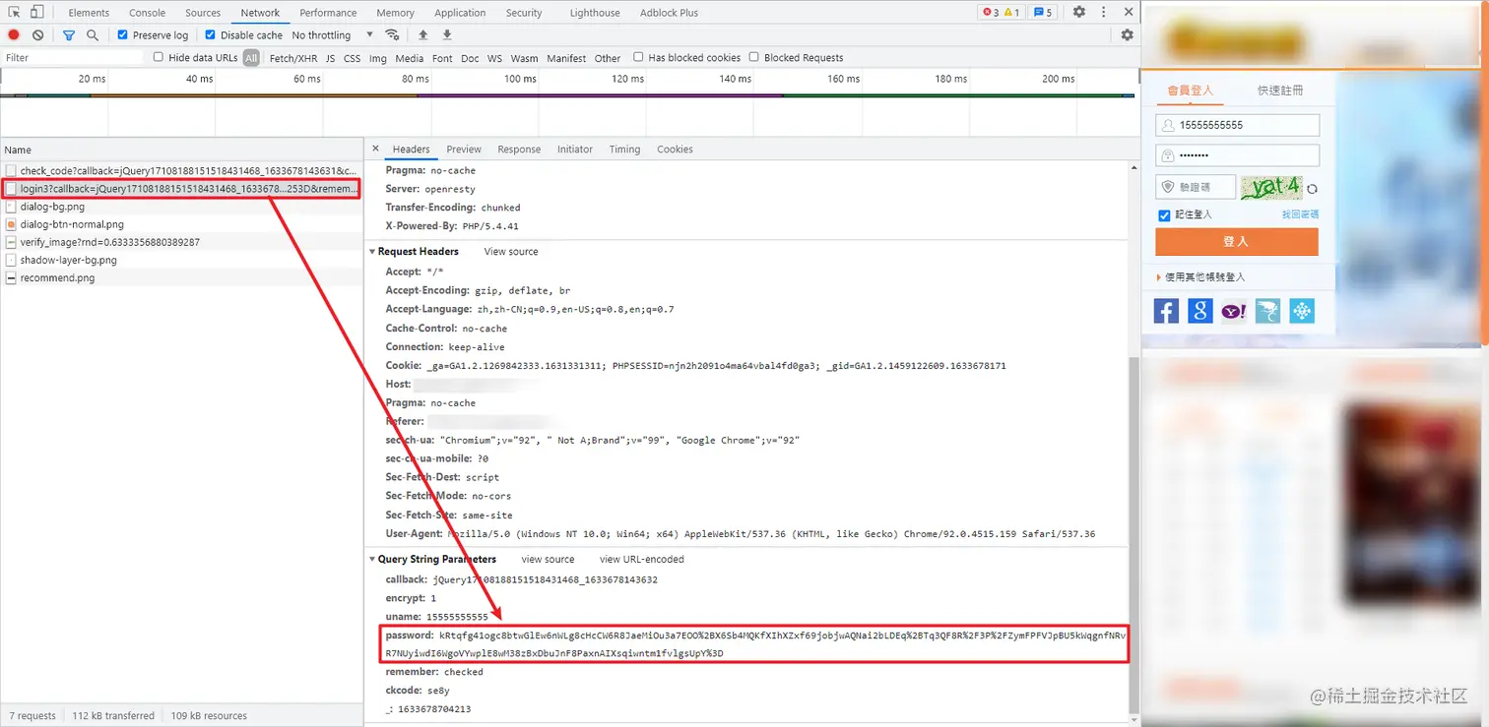Select the login?callback request in the list
Image resolution: width=1489 pixels, height=727 pixels.
[x=182, y=188]
